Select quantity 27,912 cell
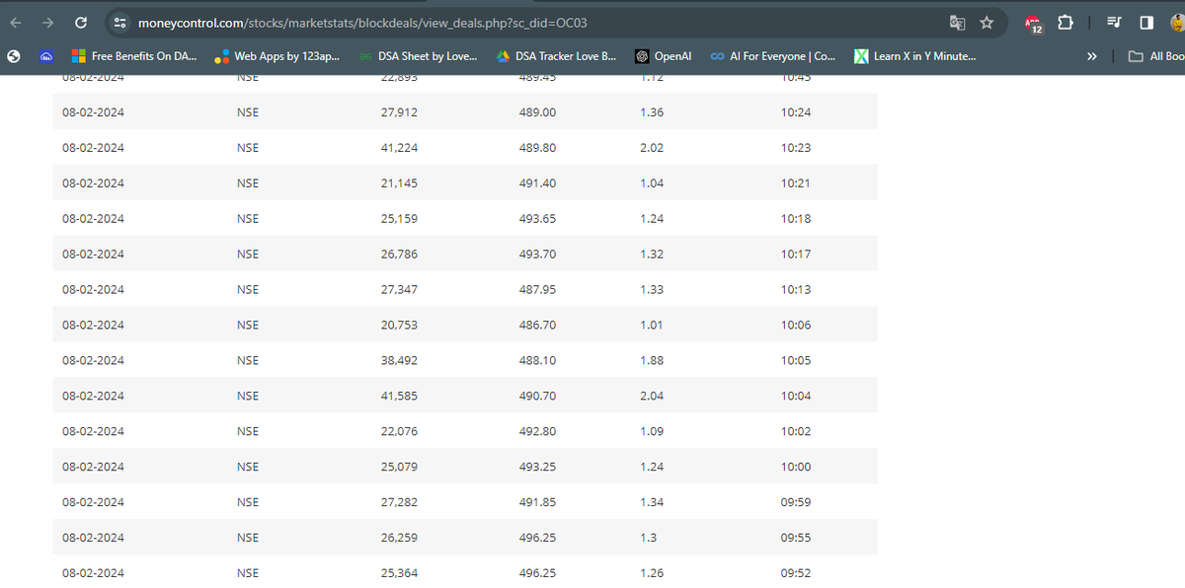 click(399, 112)
